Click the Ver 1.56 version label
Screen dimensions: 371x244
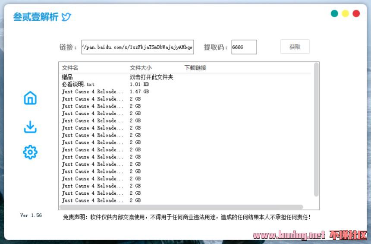click(x=31, y=215)
